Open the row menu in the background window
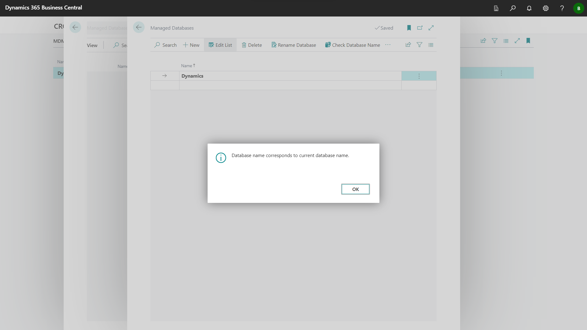Viewport: 587px width, 330px height. (x=501, y=73)
